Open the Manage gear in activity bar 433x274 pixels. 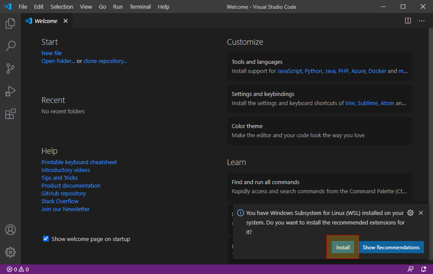[10, 252]
